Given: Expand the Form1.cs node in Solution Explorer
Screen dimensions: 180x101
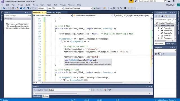Looking at the screenshot, I should point(159,36).
